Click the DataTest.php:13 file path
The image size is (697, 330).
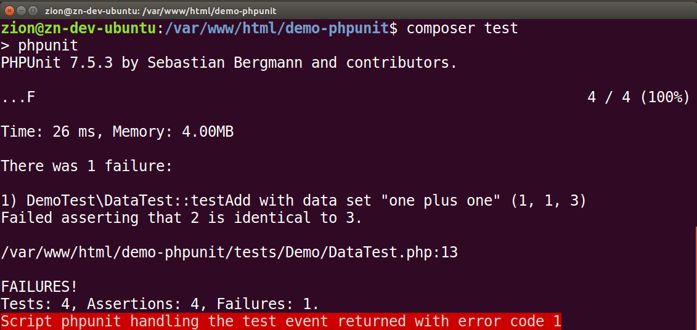(229, 252)
